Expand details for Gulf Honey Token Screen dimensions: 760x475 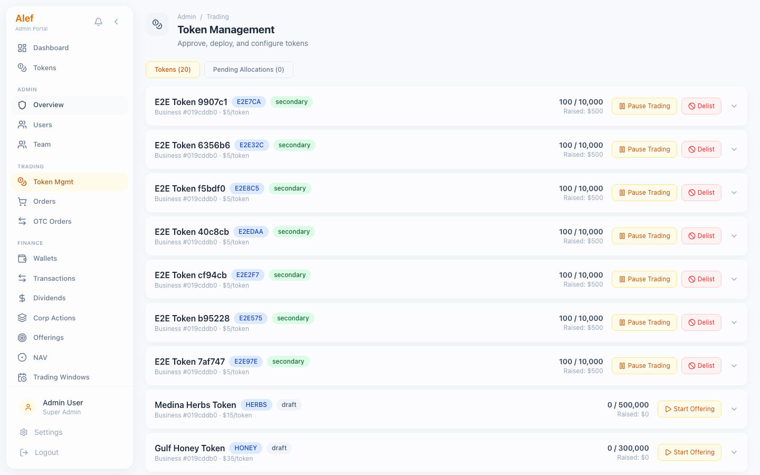pyautogui.click(x=734, y=452)
